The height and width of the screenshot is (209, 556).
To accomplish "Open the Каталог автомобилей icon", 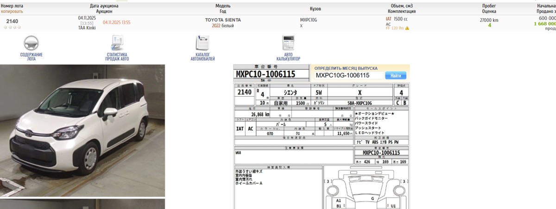I will pos(202,43).
